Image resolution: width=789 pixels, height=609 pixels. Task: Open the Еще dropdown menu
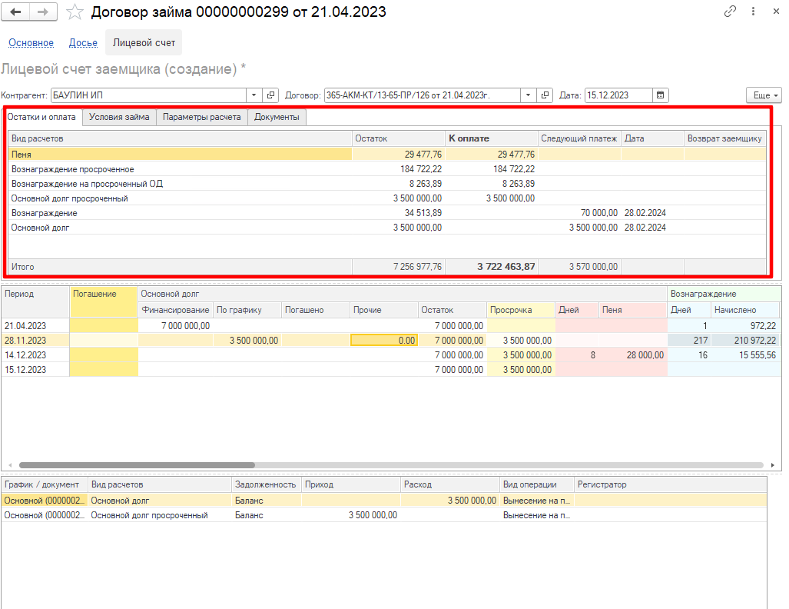(x=764, y=95)
